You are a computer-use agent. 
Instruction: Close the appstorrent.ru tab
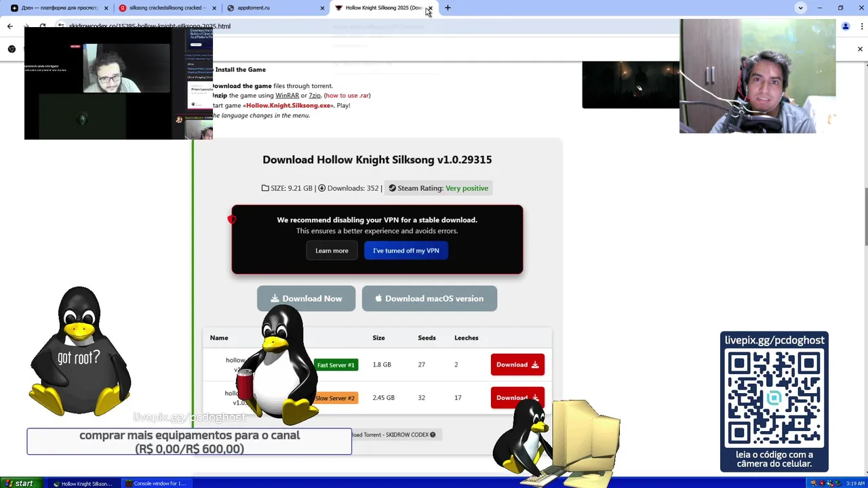tap(322, 8)
